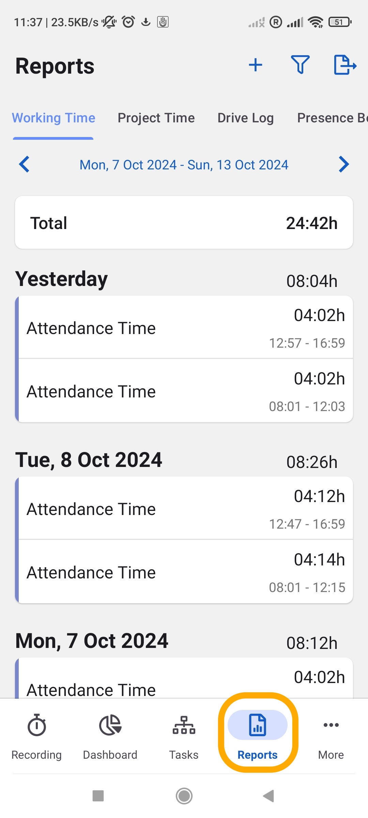Viewport: 368px width, 818px height.
Task: Open the filter funnel icon
Action: click(300, 64)
